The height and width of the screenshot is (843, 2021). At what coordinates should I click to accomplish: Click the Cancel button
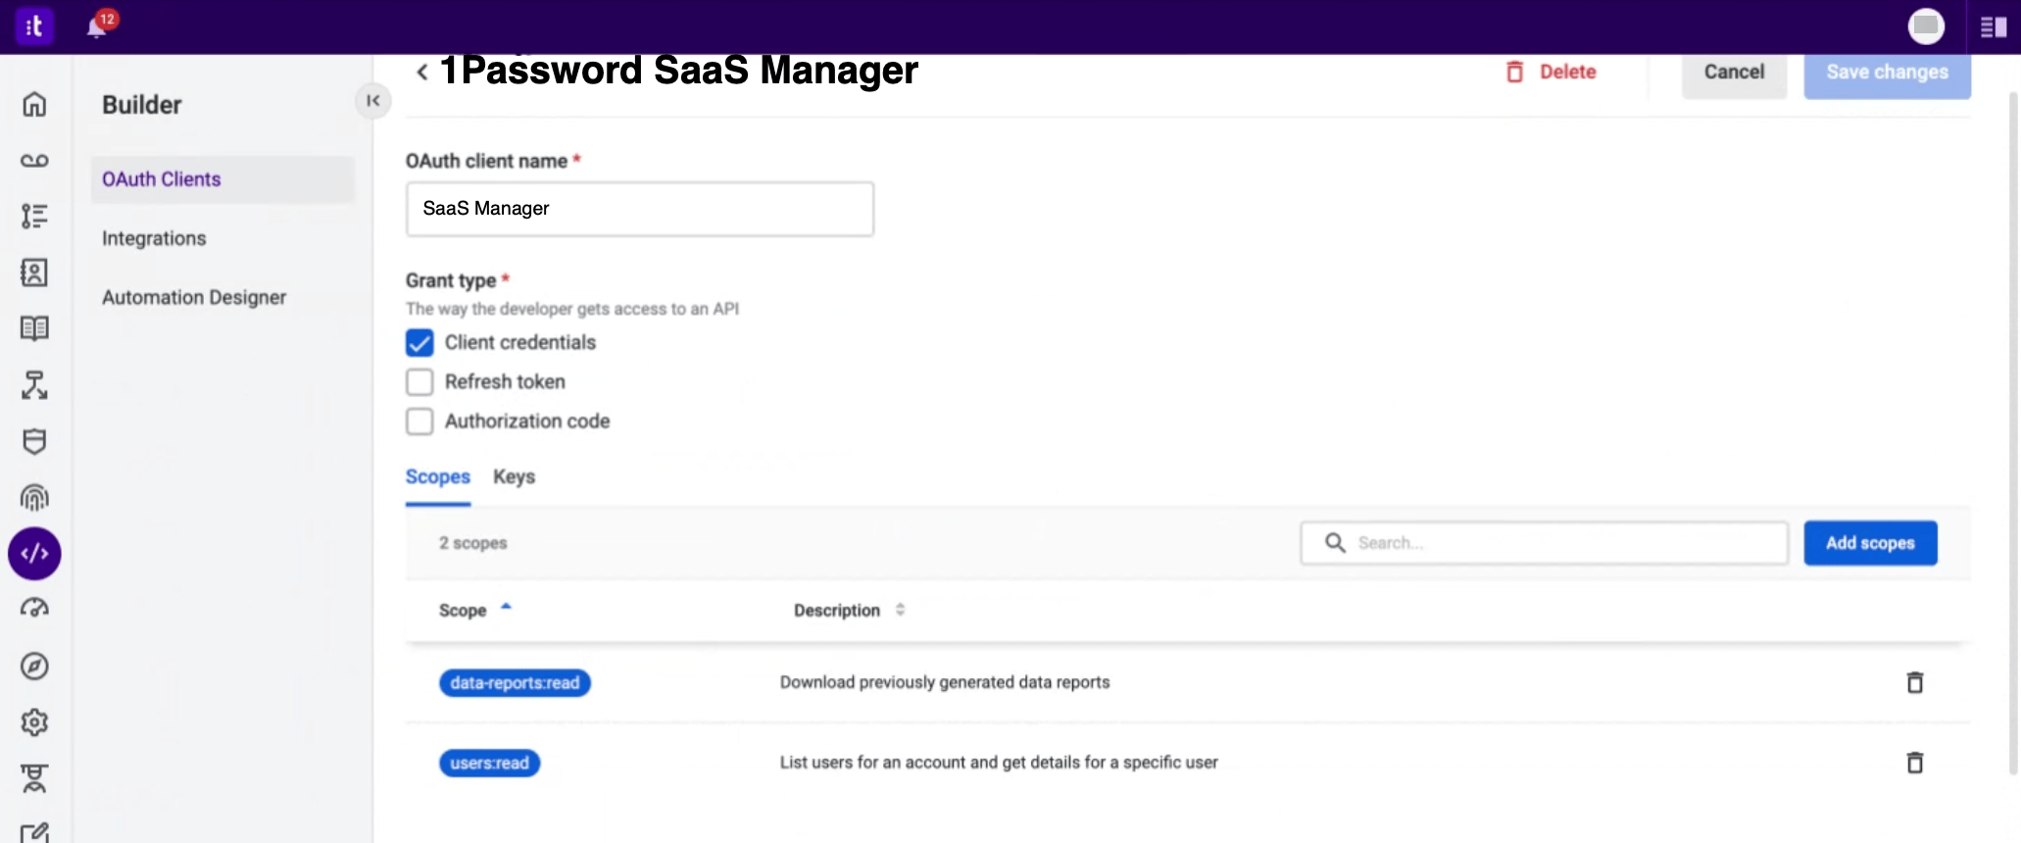point(1734,73)
